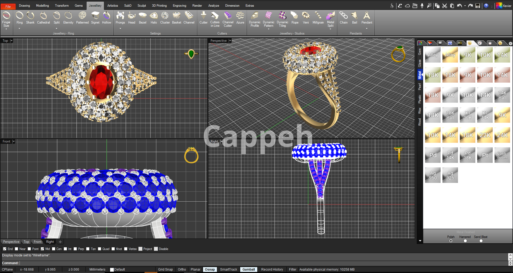Screen dimensions: 513x273
Task: Switch to the Gems ribbon tab
Action: click(79, 6)
